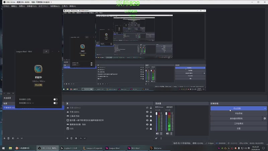
Task: Add a new source with plus icon
Action: pyautogui.click(x=67, y=138)
